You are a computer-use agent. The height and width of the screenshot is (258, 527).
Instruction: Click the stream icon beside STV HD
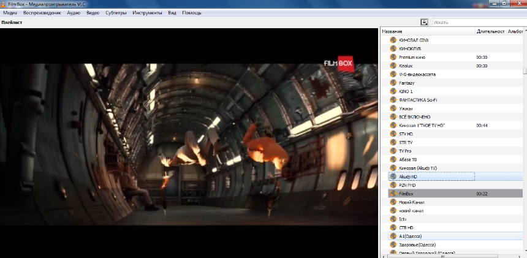click(393, 134)
